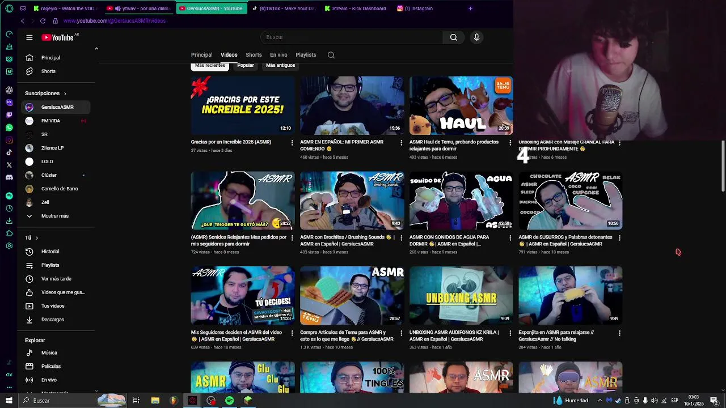Open Spotify from the Windows taskbar

pos(230,401)
